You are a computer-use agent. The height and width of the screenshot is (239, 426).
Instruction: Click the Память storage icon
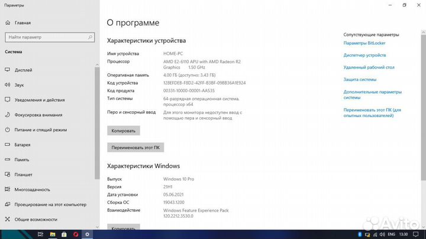click(x=7, y=159)
